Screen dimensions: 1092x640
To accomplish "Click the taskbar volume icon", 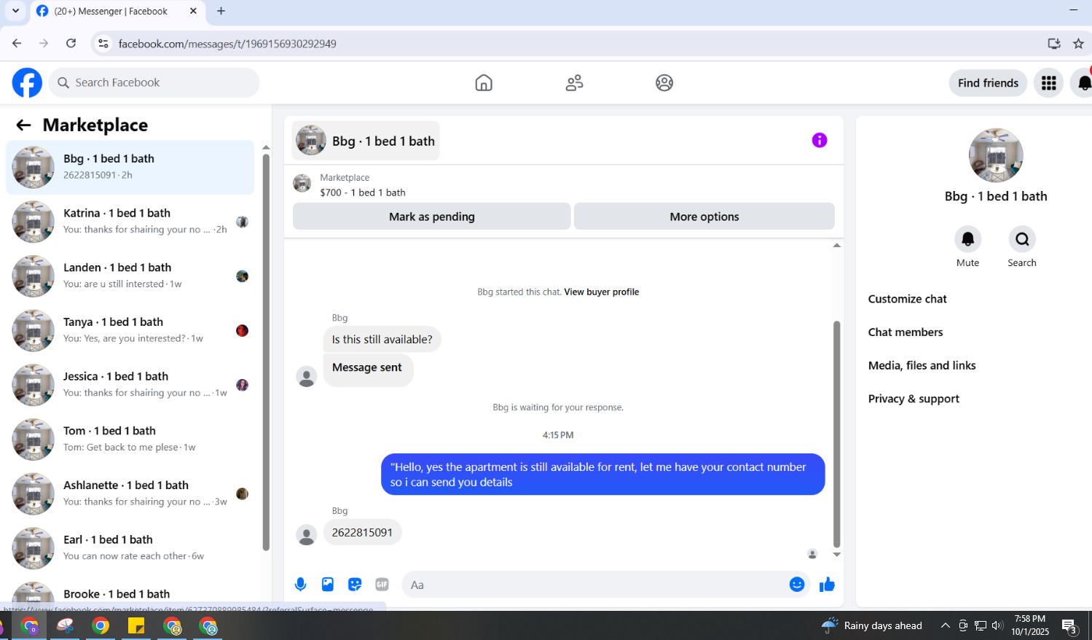I will point(997,625).
